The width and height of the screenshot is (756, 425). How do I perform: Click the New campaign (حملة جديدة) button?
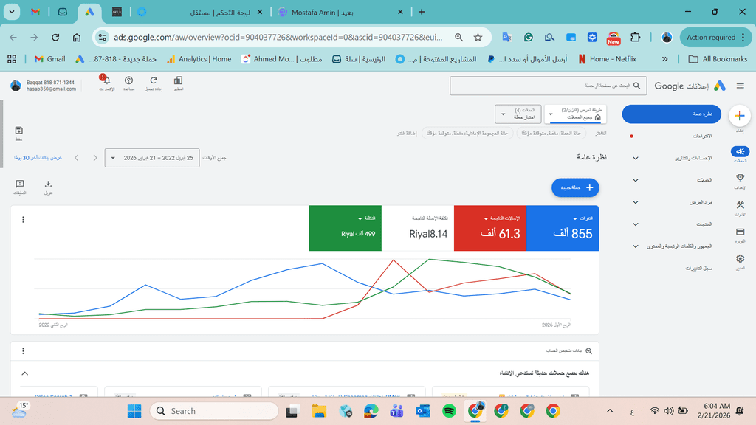pos(575,188)
